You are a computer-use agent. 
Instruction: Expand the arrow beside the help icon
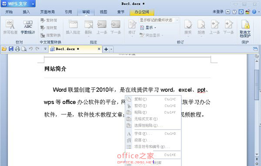259,12
